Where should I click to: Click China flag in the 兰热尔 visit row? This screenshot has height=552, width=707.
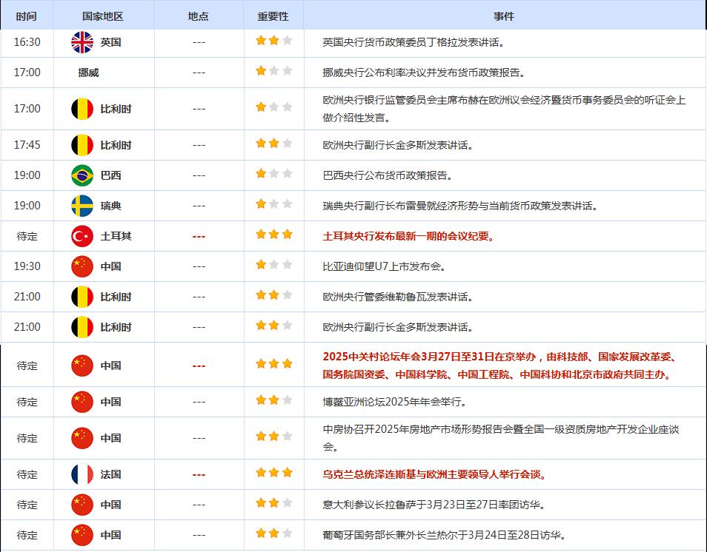point(82,535)
